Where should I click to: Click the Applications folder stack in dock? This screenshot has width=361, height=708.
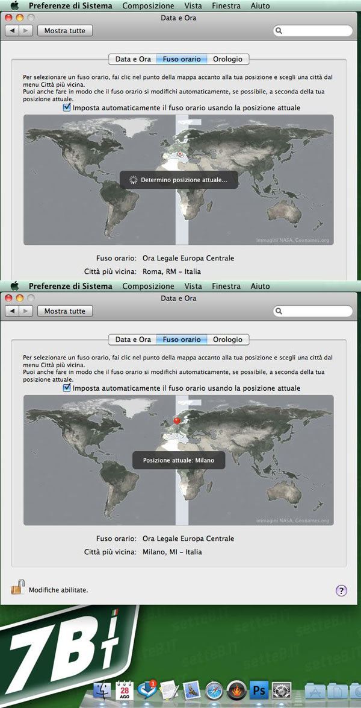pyautogui.click(x=315, y=691)
